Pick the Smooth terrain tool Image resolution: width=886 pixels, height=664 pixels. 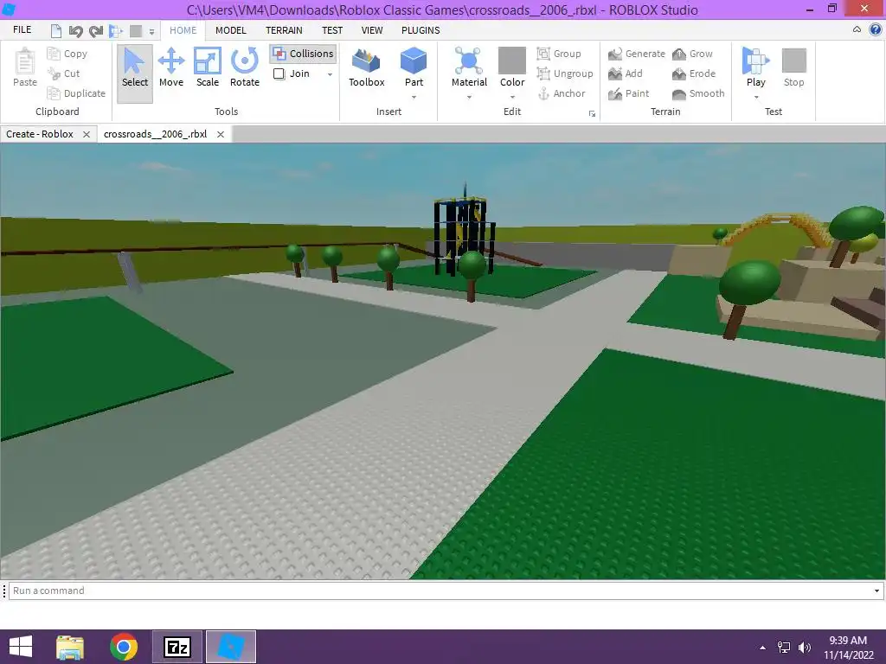click(698, 93)
